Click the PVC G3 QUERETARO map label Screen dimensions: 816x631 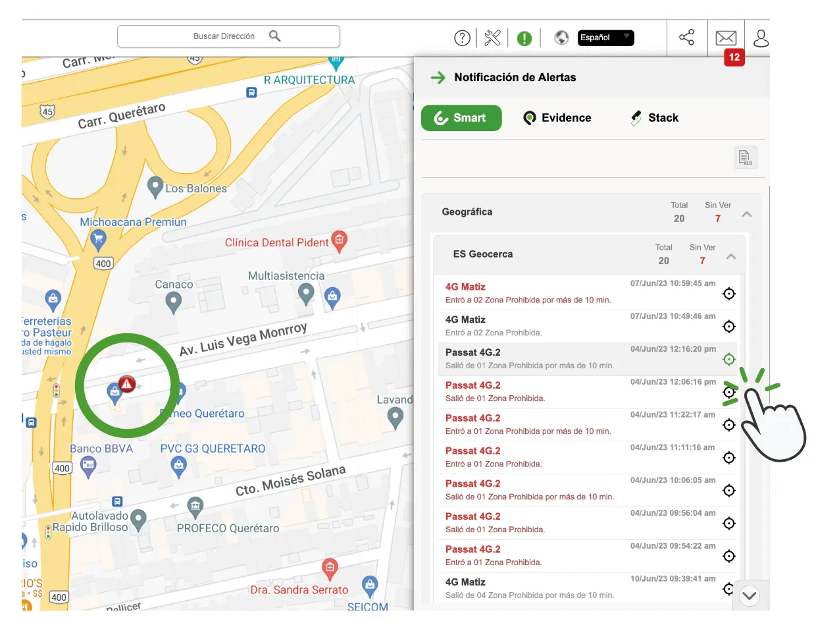click(213, 449)
